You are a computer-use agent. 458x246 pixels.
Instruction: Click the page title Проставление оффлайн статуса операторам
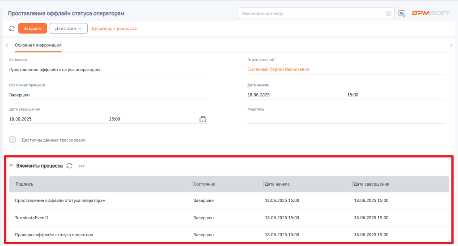coord(66,13)
